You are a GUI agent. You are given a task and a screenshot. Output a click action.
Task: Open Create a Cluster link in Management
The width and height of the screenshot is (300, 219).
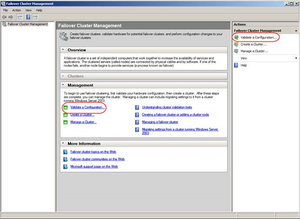point(82,115)
